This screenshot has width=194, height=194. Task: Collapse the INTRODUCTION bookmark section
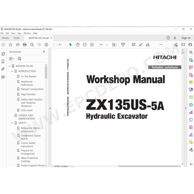[x=12, y=71]
